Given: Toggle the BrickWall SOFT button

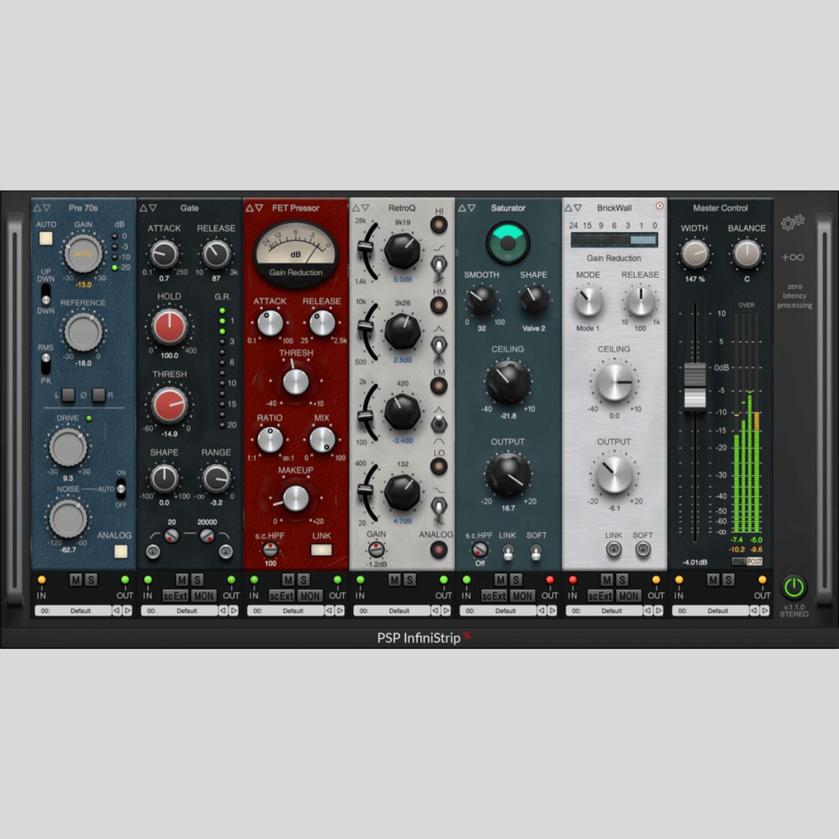Looking at the screenshot, I should tap(643, 550).
